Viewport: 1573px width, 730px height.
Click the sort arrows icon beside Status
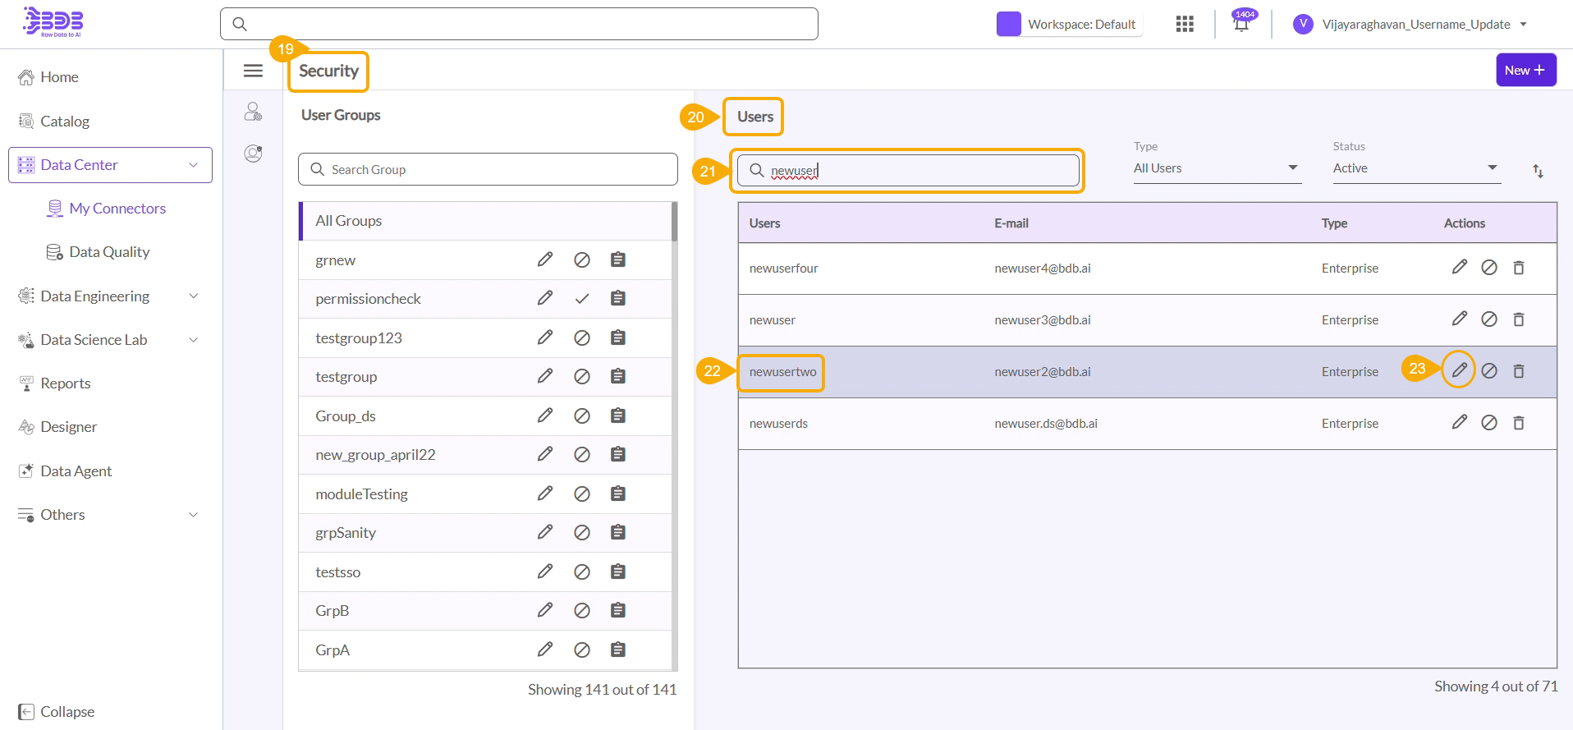1538,171
